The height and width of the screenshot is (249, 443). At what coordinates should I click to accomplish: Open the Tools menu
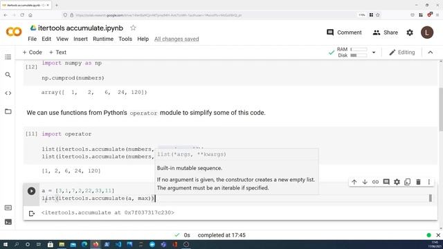tap(125, 39)
